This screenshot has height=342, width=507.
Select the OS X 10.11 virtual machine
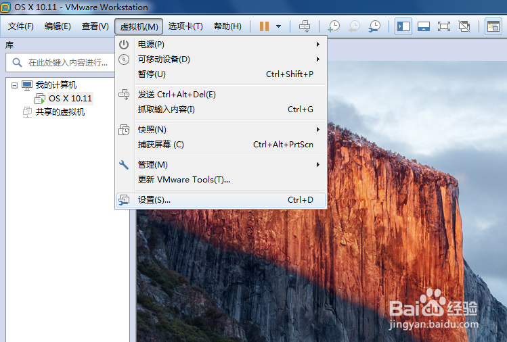(70, 98)
